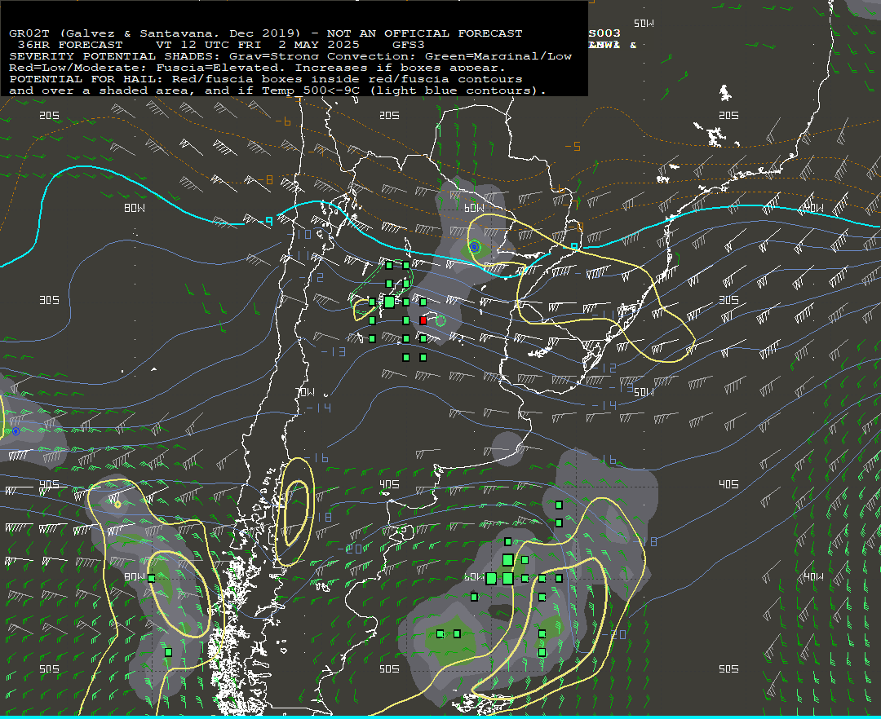The height and width of the screenshot is (719, 881).
Task: Select the small yellow circle in the southwest Pacific
Action: pyautogui.click(x=117, y=505)
